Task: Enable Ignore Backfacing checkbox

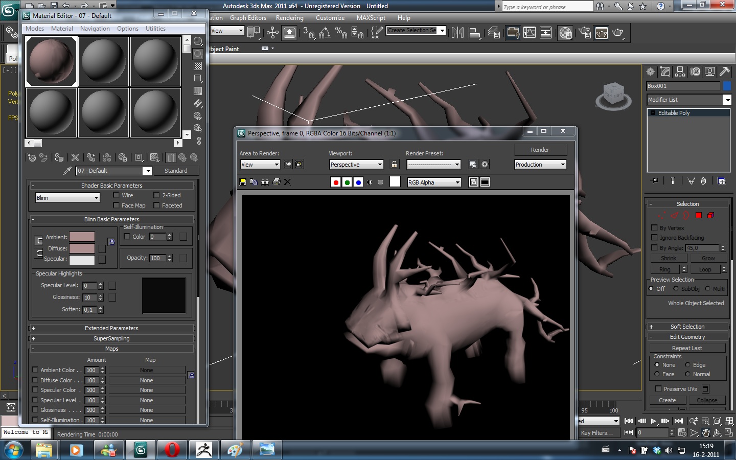Action: [x=654, y=238]
